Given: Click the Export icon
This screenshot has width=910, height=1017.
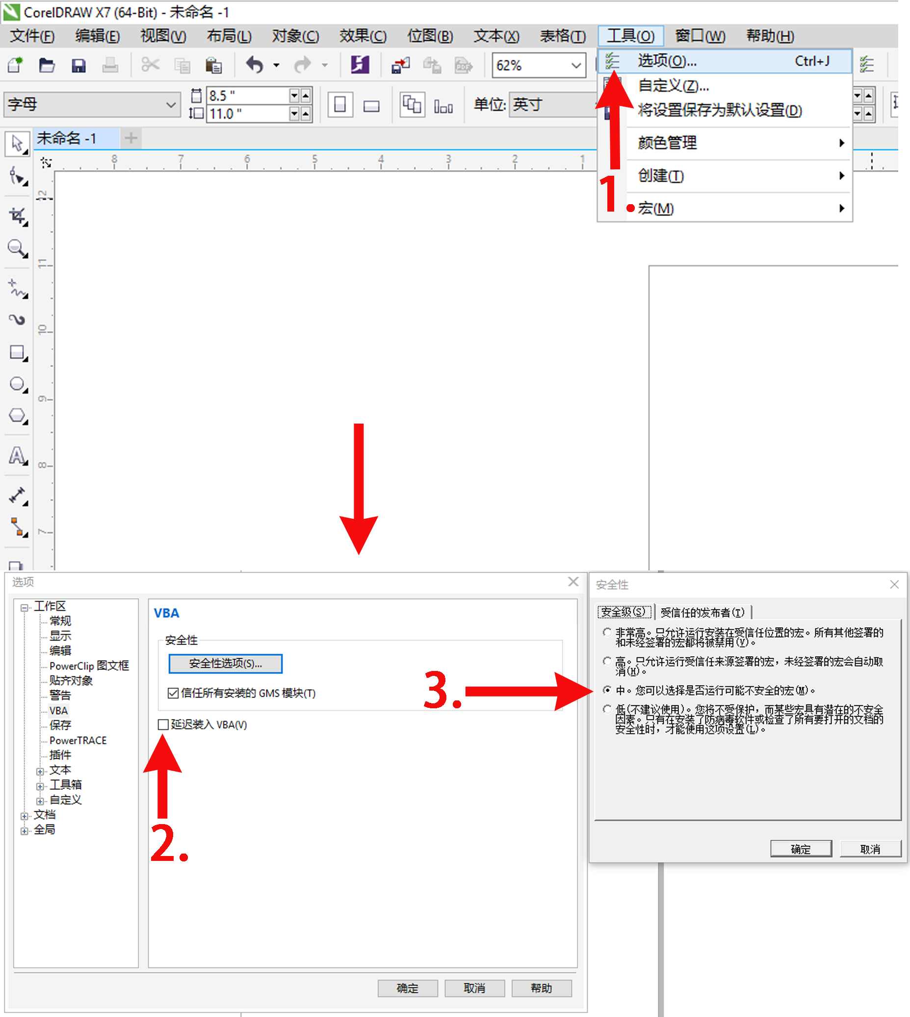Looking at the screenshot, I should [x=432, y=65].
